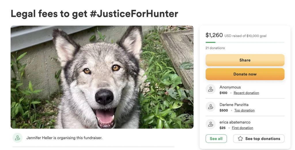Open the See all donations list
295x150 pixels.
[x=216, y=139]
